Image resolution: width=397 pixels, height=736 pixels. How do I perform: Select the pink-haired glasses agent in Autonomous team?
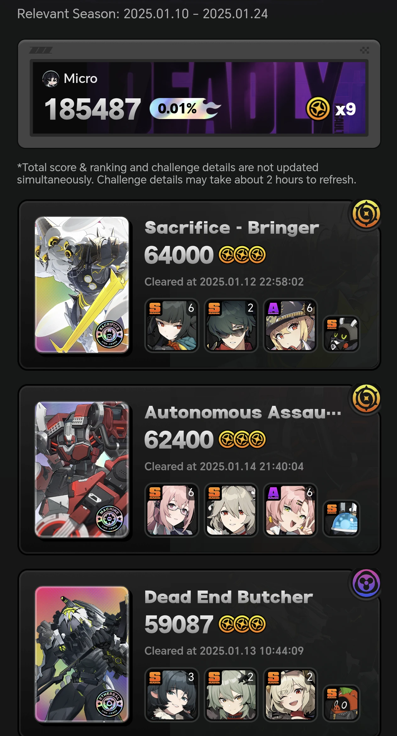tap(172, 510)
